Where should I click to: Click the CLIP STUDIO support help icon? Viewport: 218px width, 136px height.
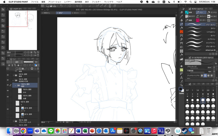(115, 6)
